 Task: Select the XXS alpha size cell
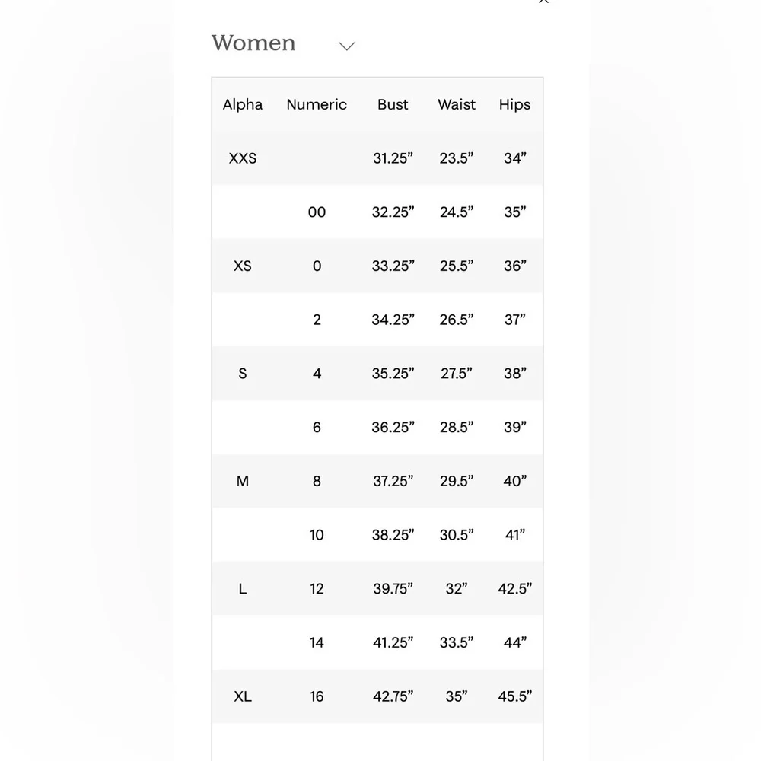tap(242, 158)
